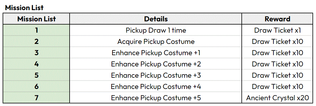Click 'Draw Ticket x1' reward cell
The height and width of the screenshot is (106, 316).
tap(277, 30)
